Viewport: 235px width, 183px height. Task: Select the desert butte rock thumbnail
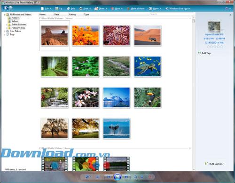[55, 35]
